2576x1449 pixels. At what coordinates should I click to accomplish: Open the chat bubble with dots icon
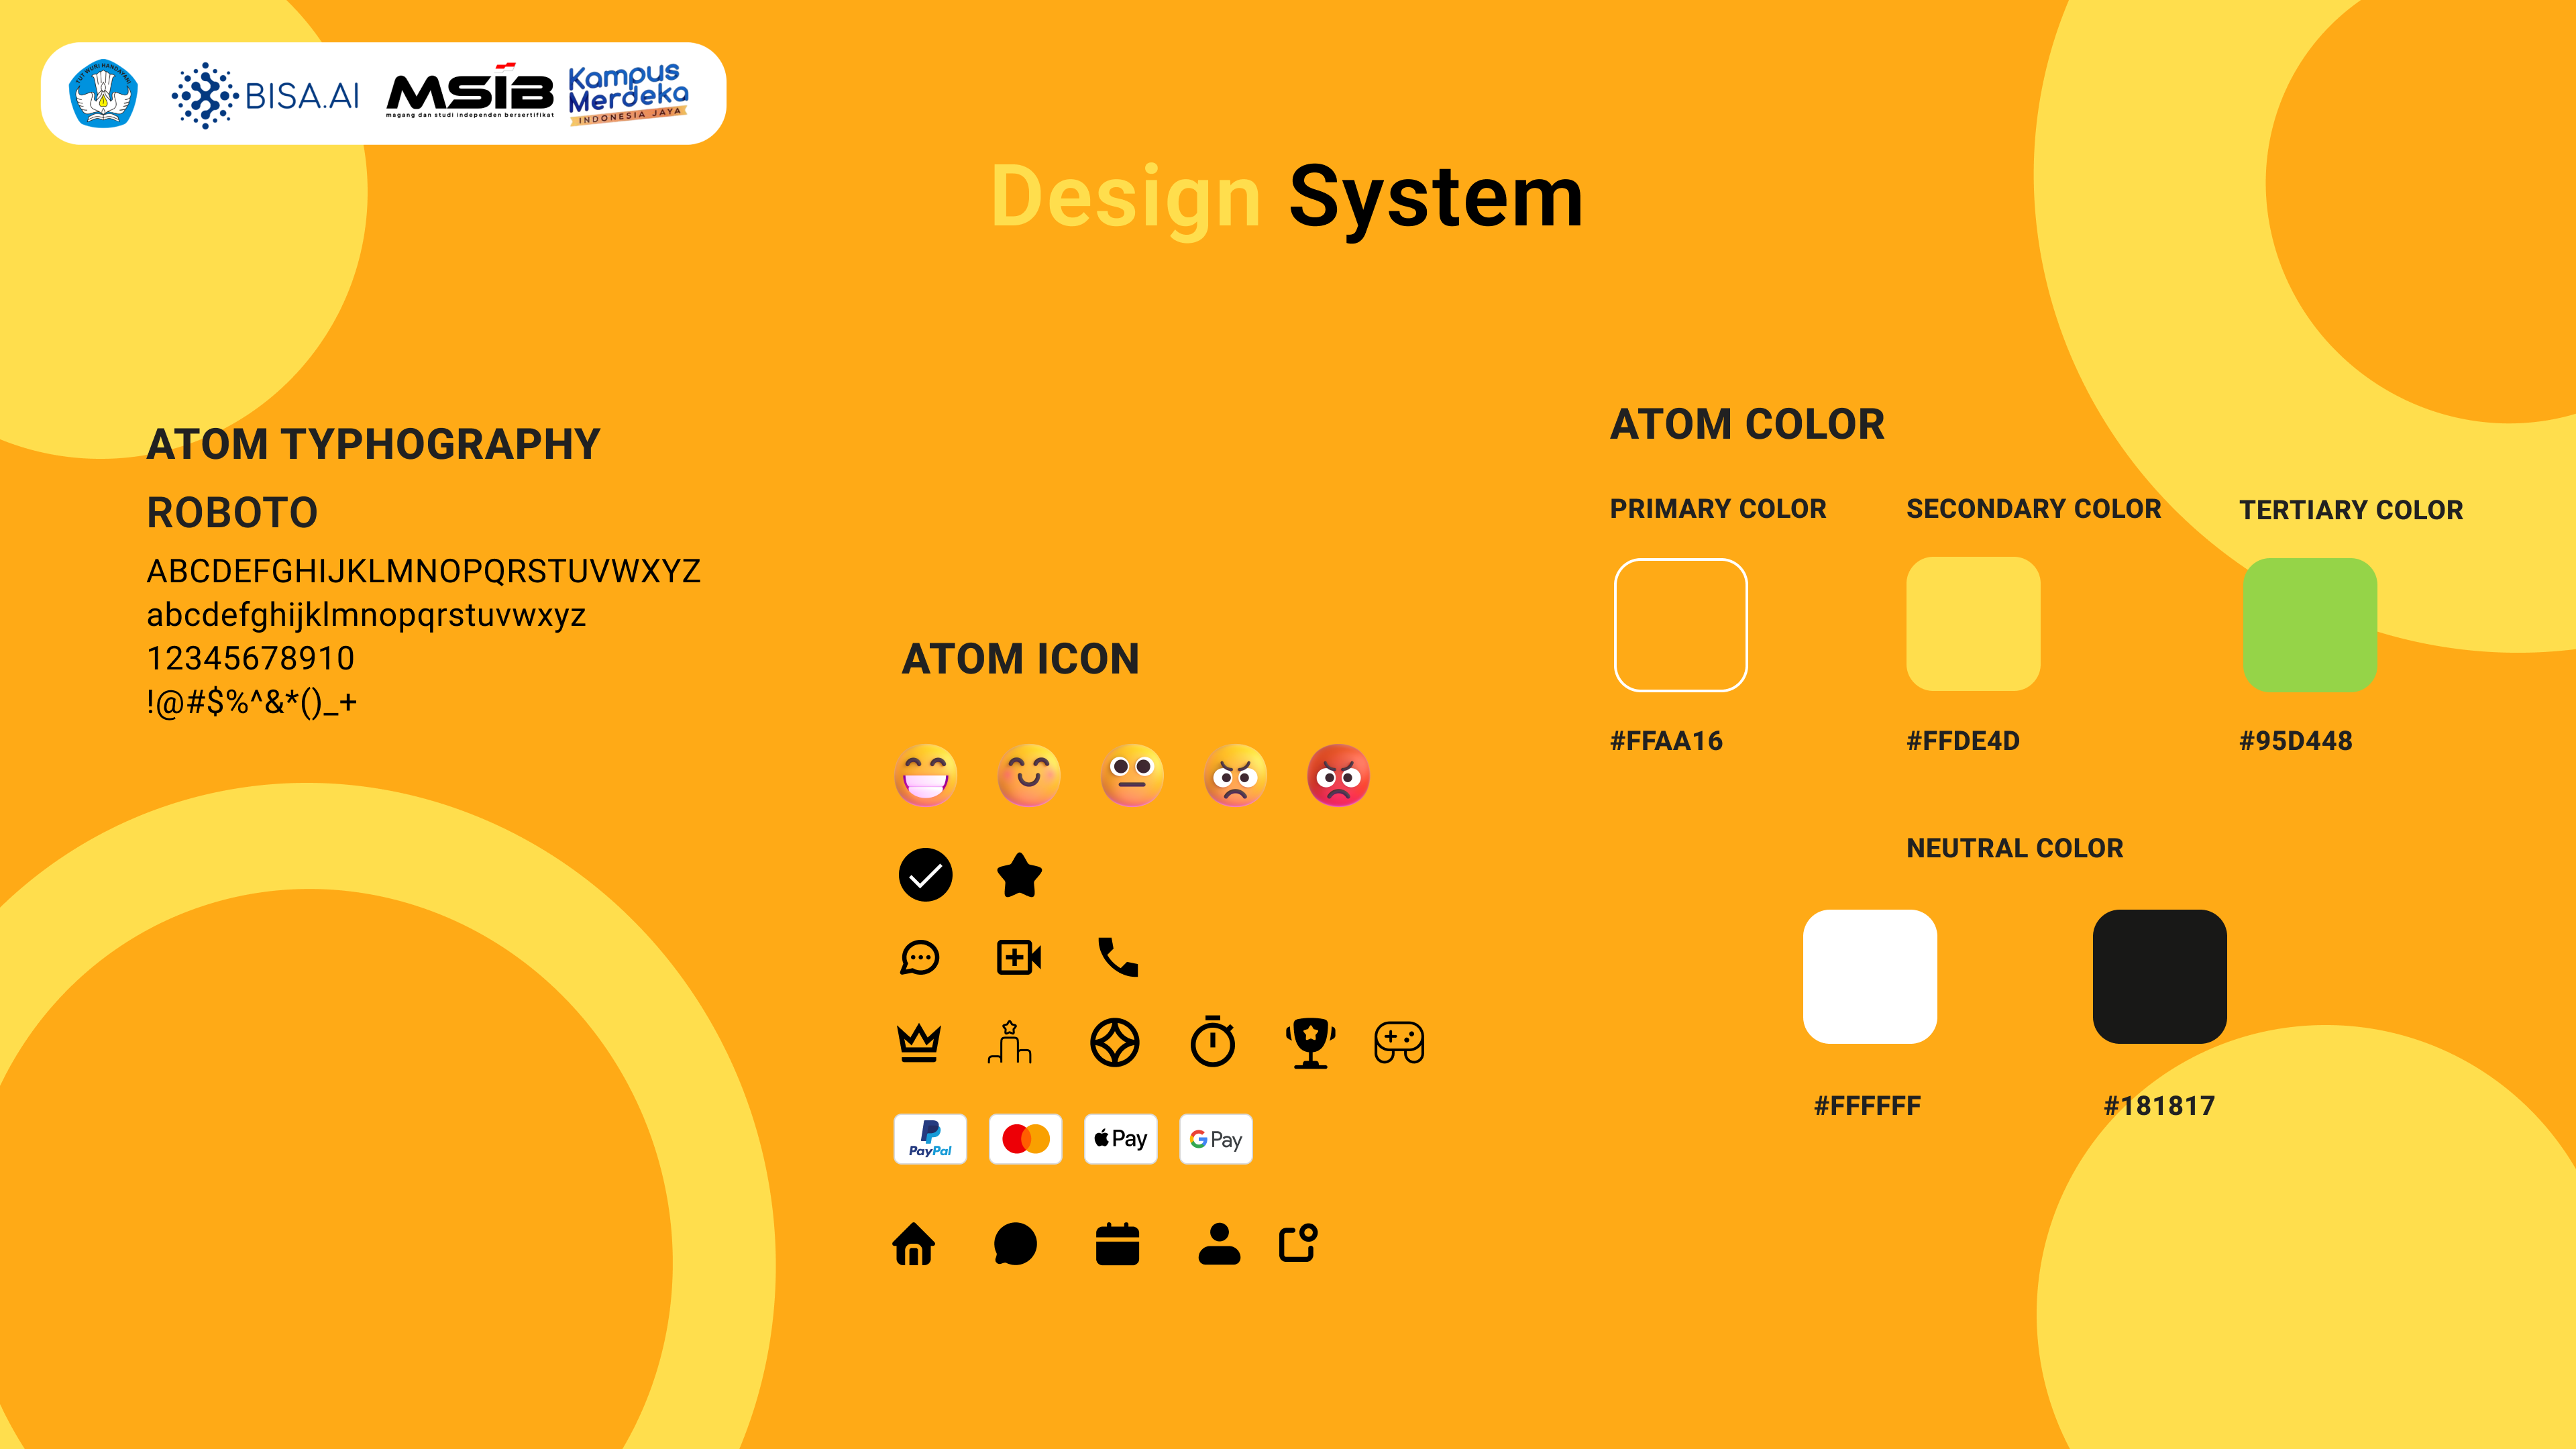(919, 958)
